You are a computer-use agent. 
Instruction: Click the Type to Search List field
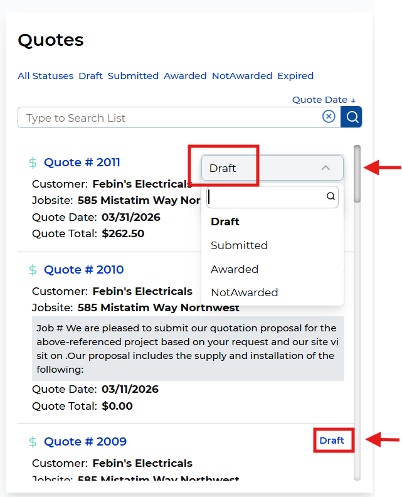(x=169, y=117)
